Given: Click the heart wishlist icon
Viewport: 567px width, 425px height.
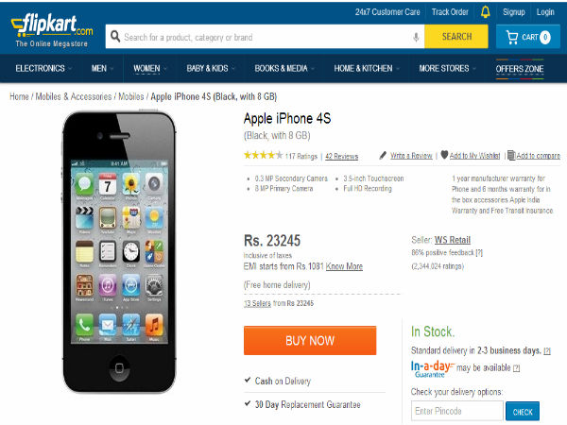Looking at the screenshot, I should click(444, 155).
